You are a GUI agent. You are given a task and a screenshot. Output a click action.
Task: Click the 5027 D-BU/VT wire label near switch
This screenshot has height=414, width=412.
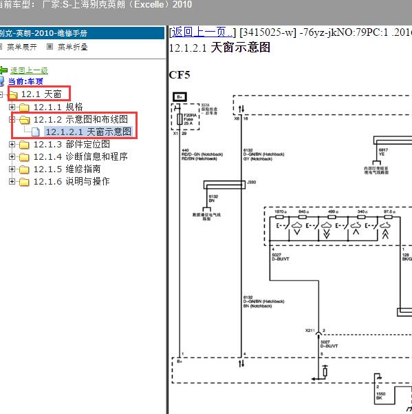[281, 257]
